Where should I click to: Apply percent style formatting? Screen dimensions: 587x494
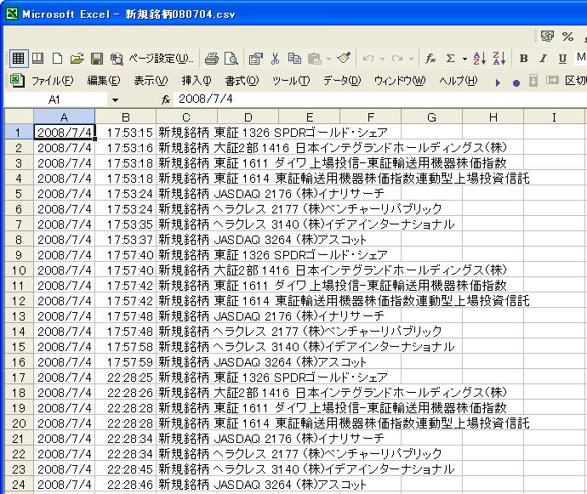(568, 37)
